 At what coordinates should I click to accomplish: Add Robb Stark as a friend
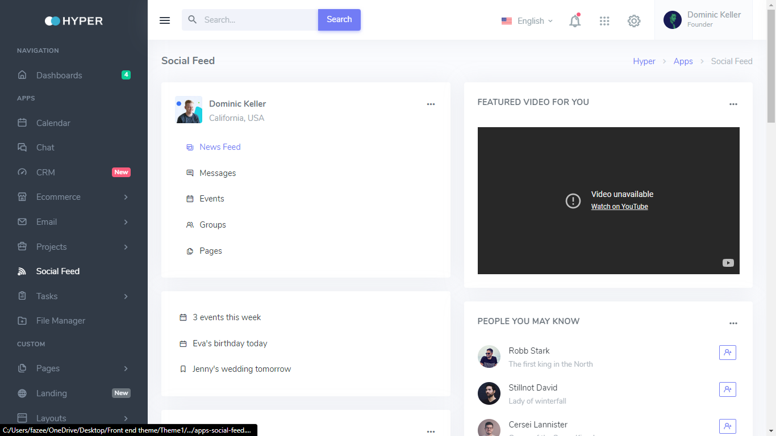pyautogui.click(x=727, y=353)
